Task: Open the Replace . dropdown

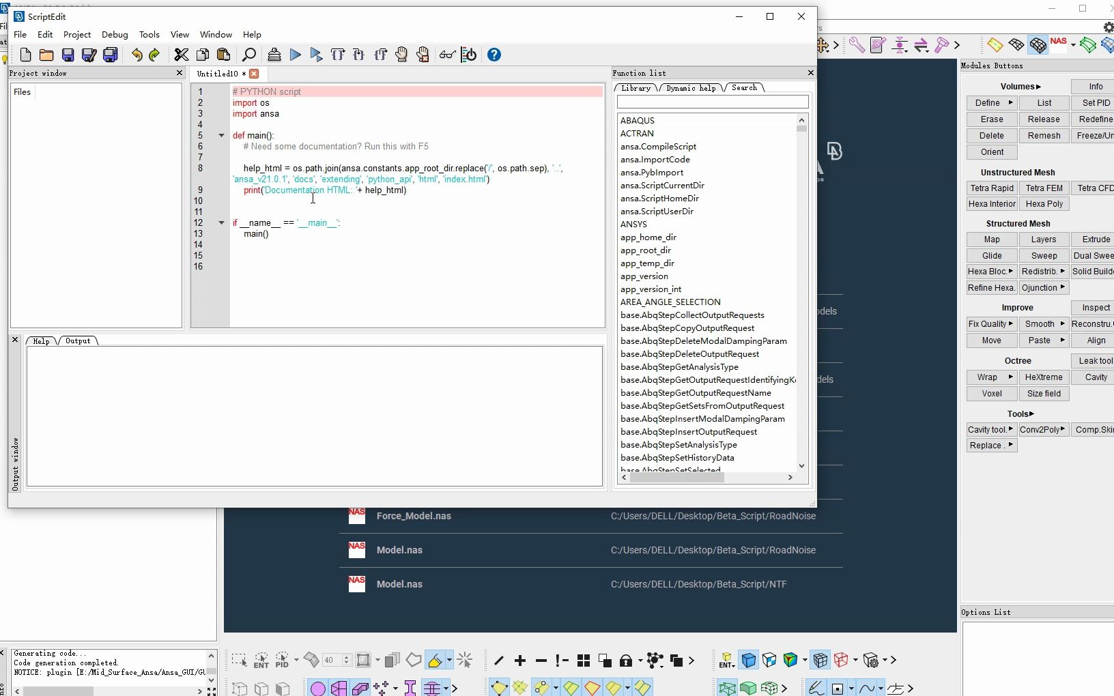Action: tap(992, 446)
